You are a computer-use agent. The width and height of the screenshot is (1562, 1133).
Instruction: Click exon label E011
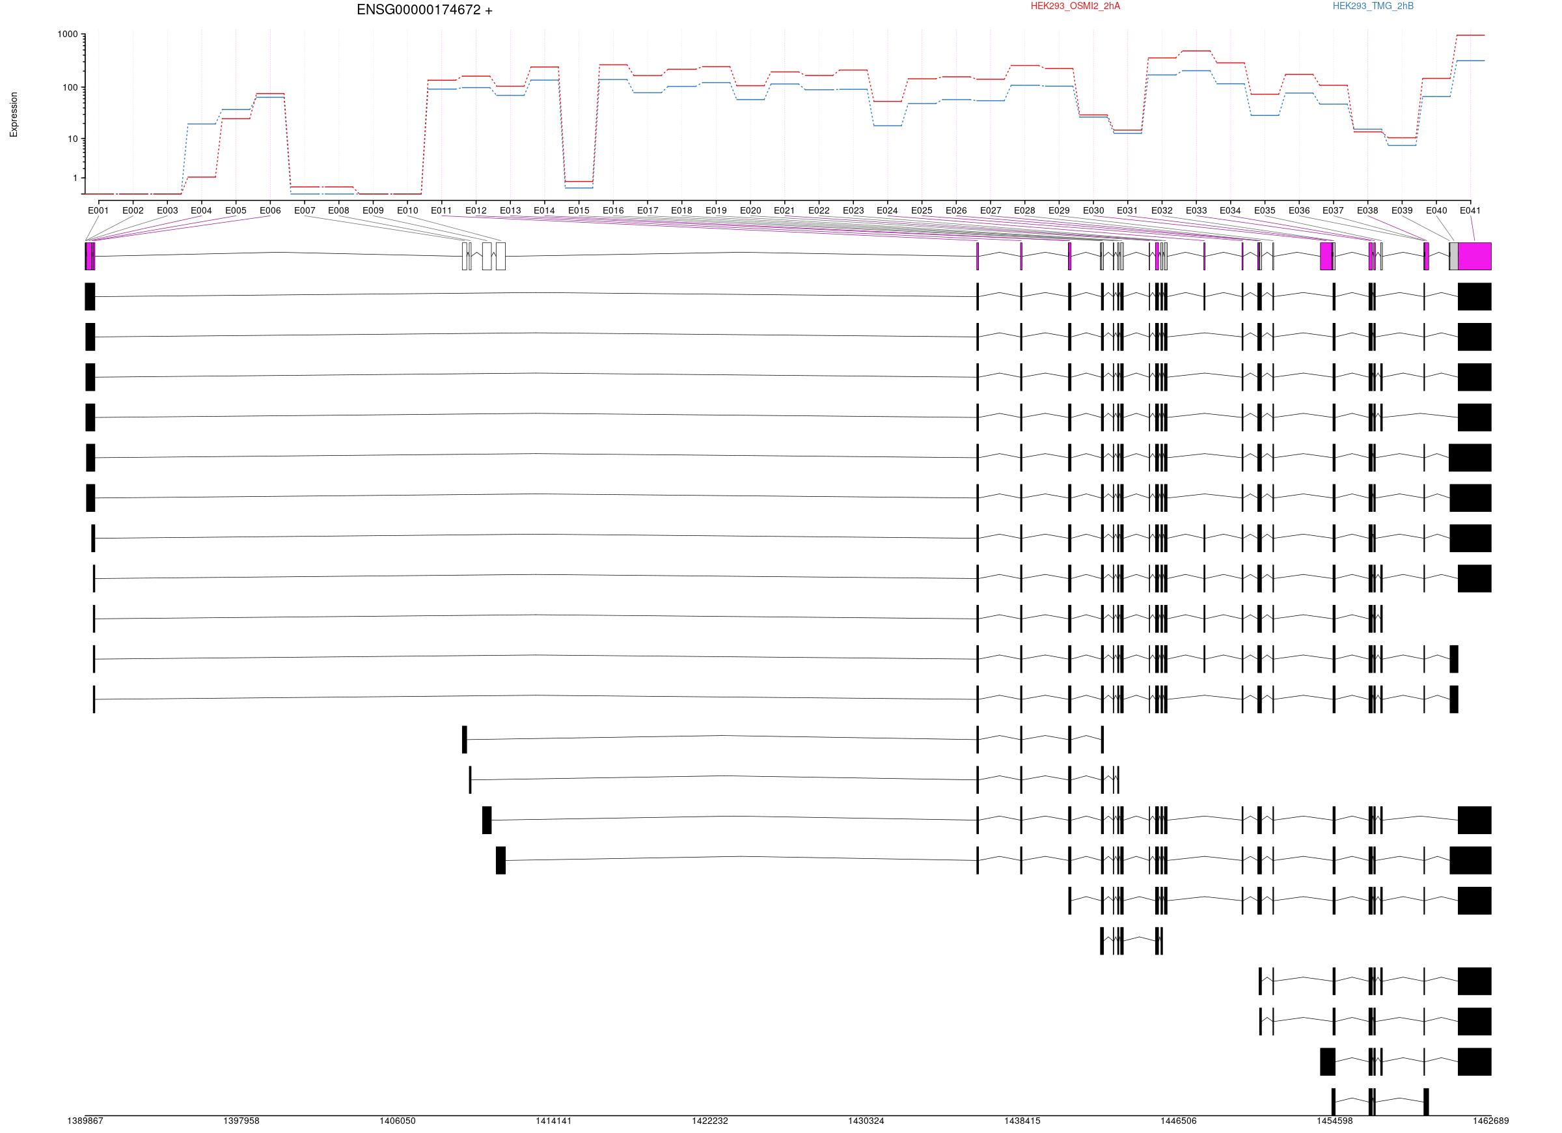[x=441, y=211]
